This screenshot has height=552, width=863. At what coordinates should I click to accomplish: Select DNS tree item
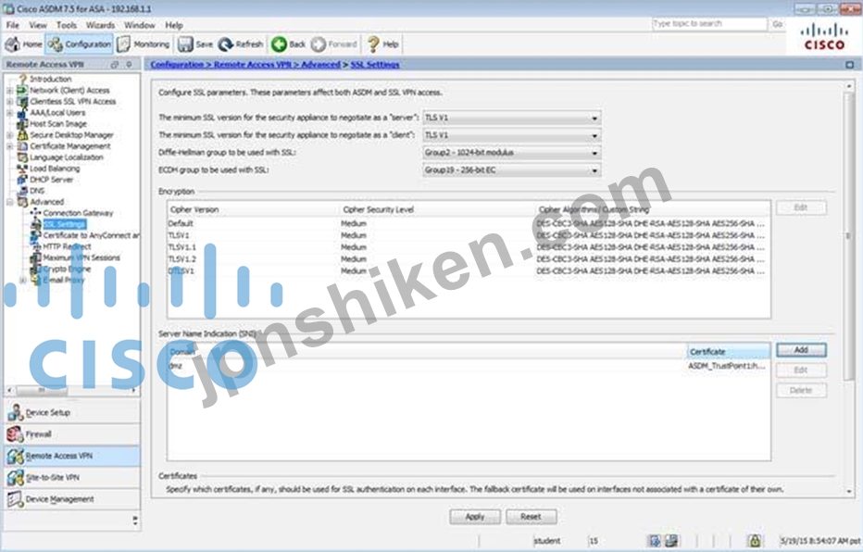37,191
